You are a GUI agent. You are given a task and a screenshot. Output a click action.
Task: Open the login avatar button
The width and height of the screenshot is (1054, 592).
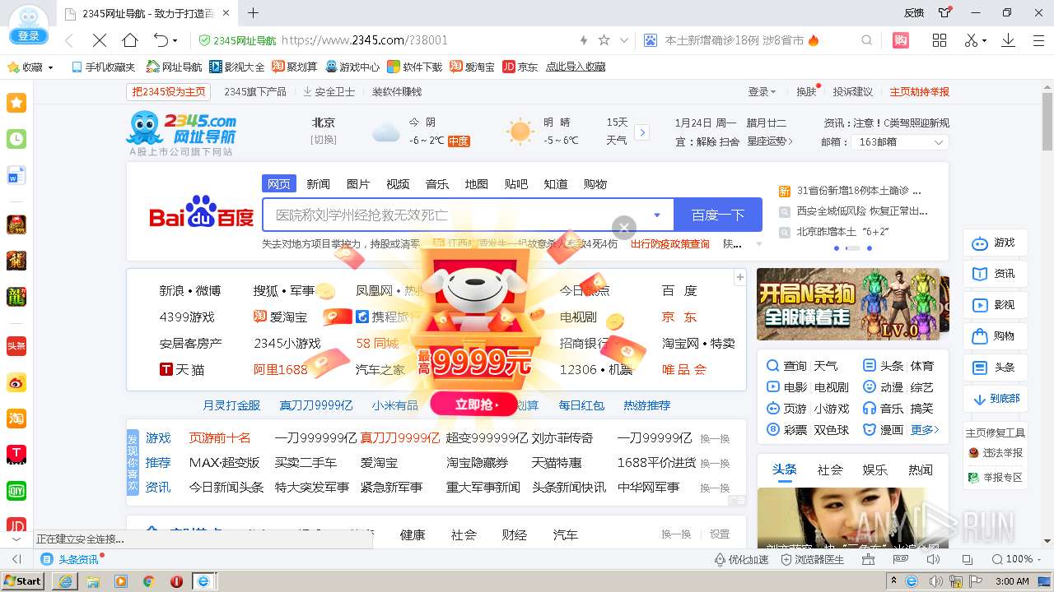(28, 25)
